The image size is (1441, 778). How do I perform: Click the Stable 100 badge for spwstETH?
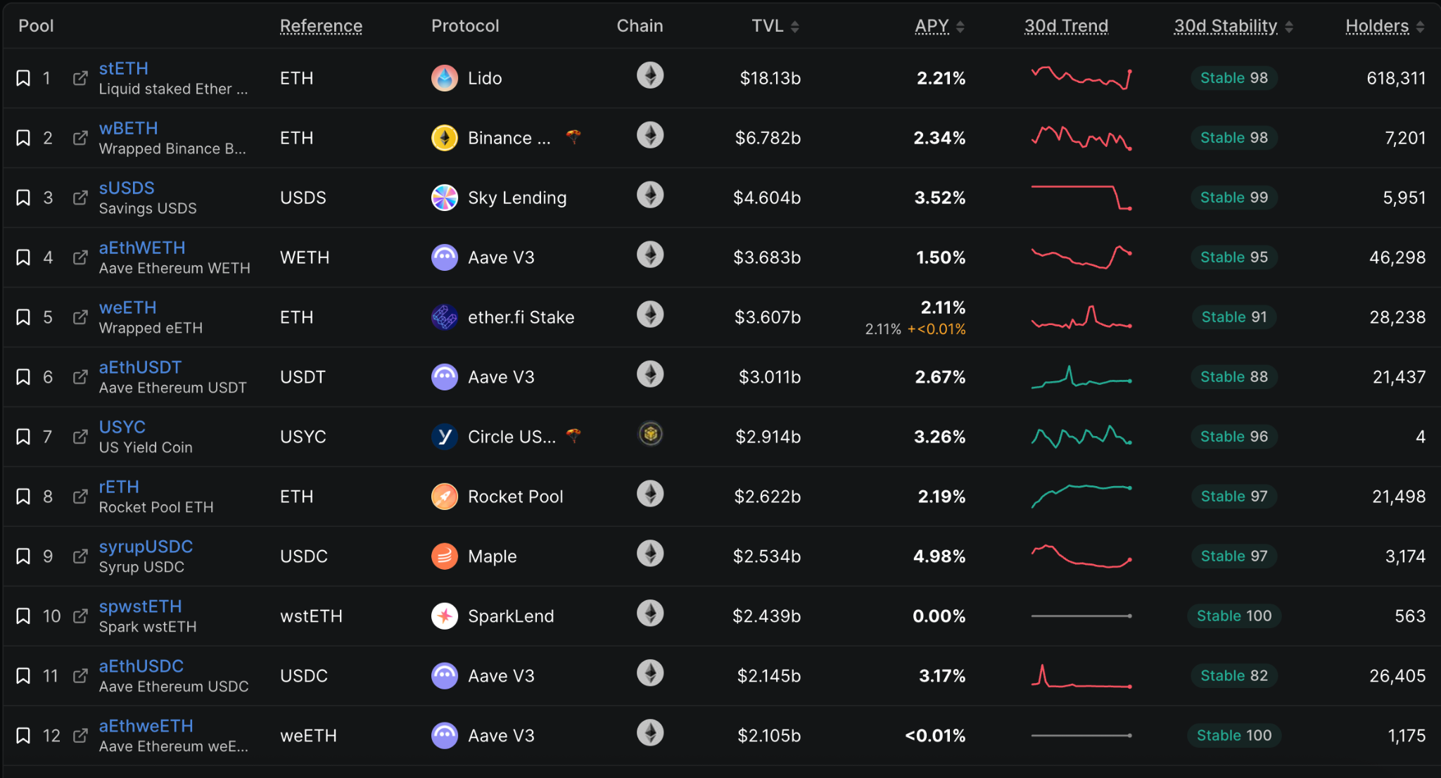point(1234,616)
